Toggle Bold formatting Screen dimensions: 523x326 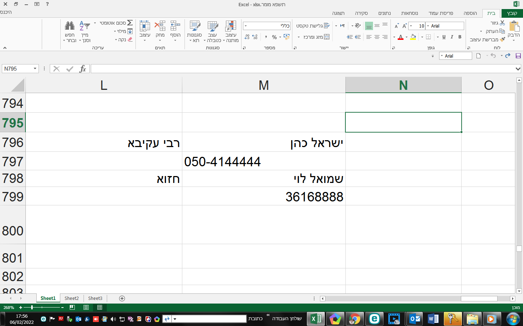460,37
